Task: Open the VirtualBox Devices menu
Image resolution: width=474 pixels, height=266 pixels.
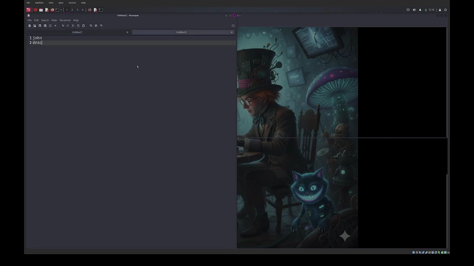Action: click(x=72, y=3)
